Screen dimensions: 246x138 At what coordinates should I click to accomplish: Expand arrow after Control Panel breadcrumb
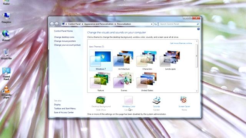click(x=82, y=24)
